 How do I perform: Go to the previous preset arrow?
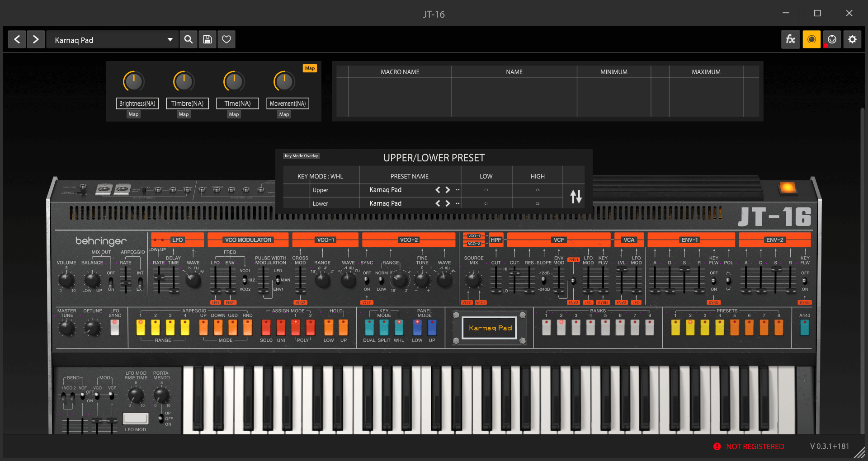coord(17,40)
